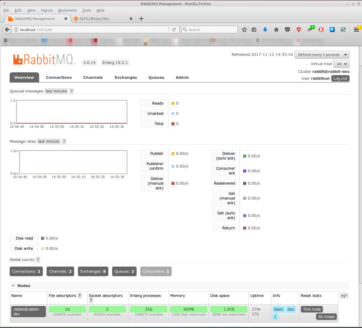Toggle column visibility with the +/- control
The height and width of the screenshot is (328, 362).
click(x=344, y=295)
